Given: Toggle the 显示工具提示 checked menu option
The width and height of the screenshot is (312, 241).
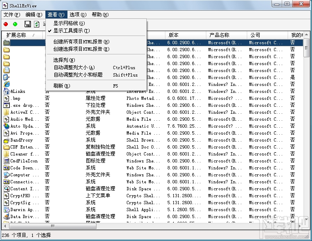Looking at the screenshot, I should pyautogui.click(x=72, y=31).
